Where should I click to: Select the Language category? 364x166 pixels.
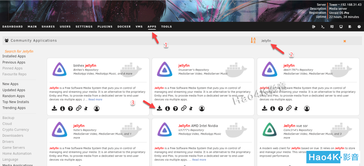point(10,160)
